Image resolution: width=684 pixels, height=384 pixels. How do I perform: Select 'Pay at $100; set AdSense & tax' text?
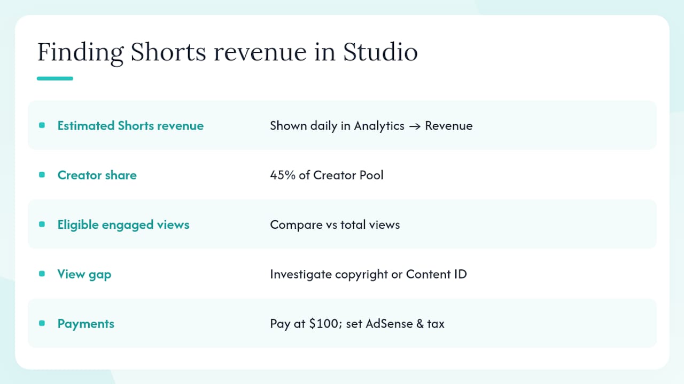pos(357,324)
